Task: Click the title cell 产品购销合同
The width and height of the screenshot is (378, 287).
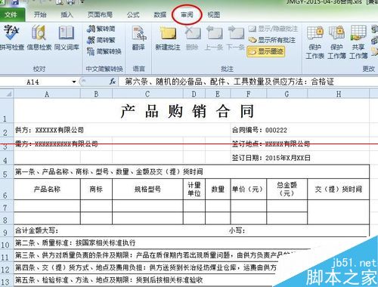Action: (x=187, y=111)
